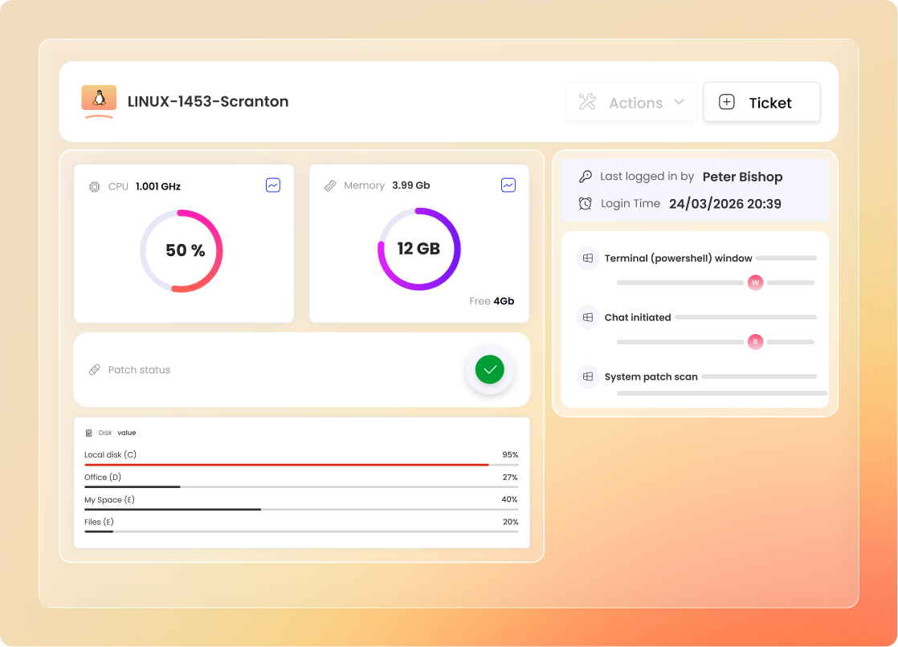Click the Disk icon in the disk table

coord(89,432)
